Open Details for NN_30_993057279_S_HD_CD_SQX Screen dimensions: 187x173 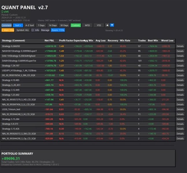point(180,100)
